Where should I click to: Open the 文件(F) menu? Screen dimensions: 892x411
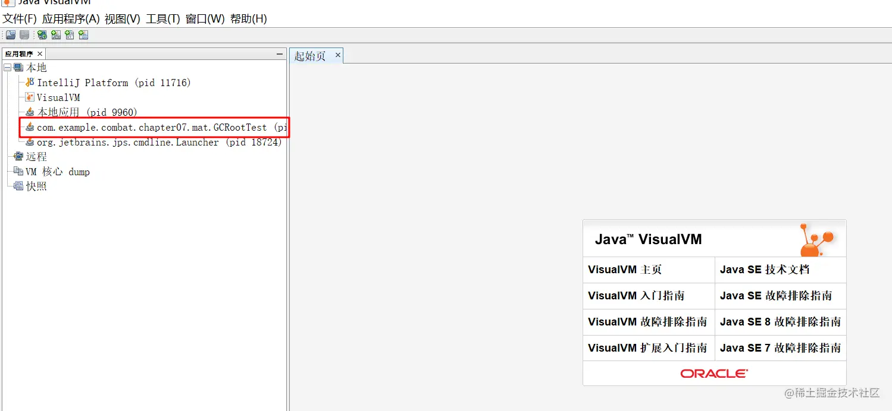pos(20,19)
